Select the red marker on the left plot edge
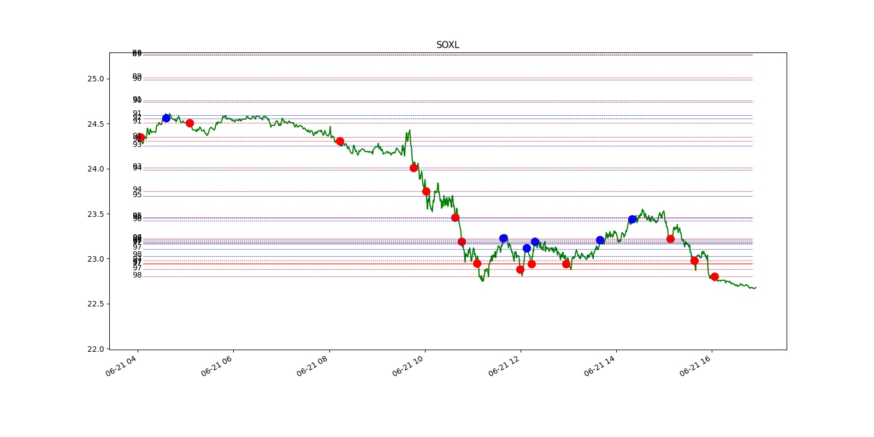 coord(140,138)
